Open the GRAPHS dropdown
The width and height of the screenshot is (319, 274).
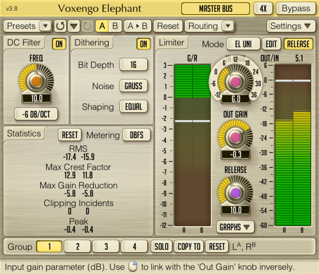pyautogui.click(x=235, y=227)
